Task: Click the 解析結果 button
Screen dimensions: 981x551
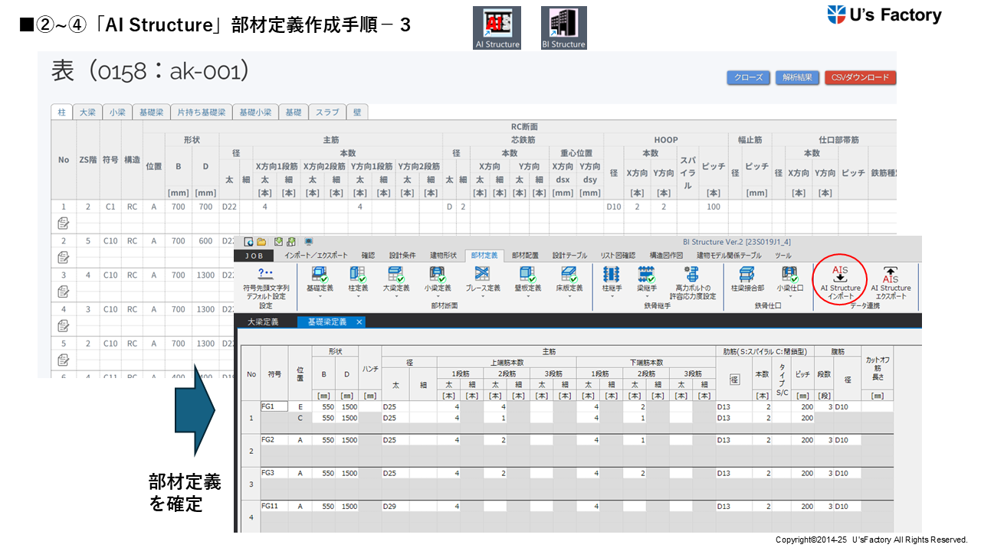Action: [x=797, y=77]
